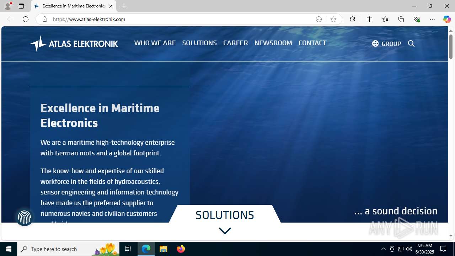Open the CONTACT menu item
Screen dimensions: 455x256
click(x=312, y=43)
